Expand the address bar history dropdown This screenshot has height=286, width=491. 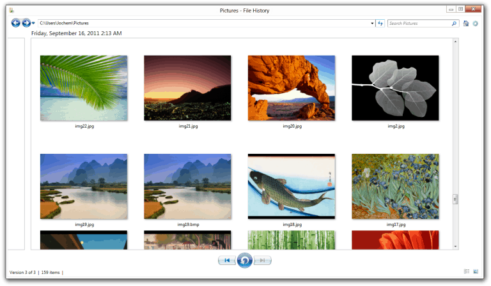372,23
